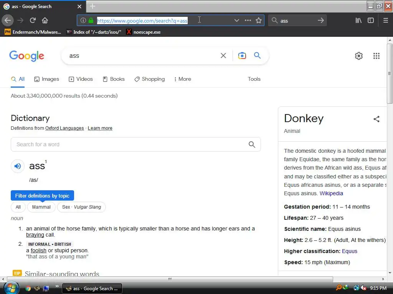
Task: Open the Library icon in toolbar
Action: pyautogui.click(x=358, y=21)
